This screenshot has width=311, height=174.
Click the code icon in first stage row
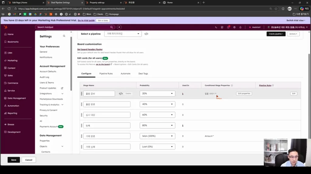pyautogui.click(x=121, y=94)
